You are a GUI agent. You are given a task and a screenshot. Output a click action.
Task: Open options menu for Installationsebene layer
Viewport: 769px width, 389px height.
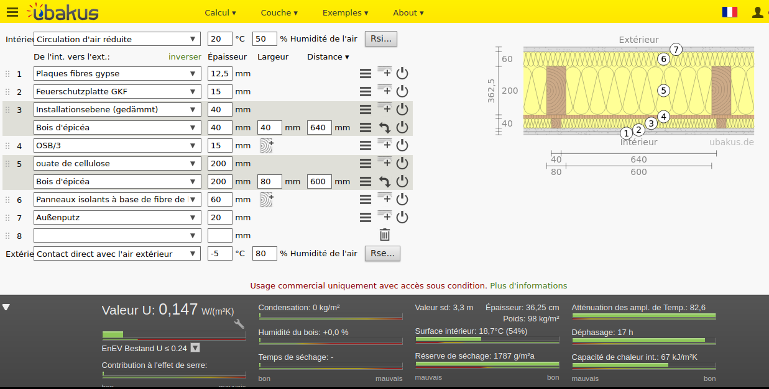click(x=366, y=109)
